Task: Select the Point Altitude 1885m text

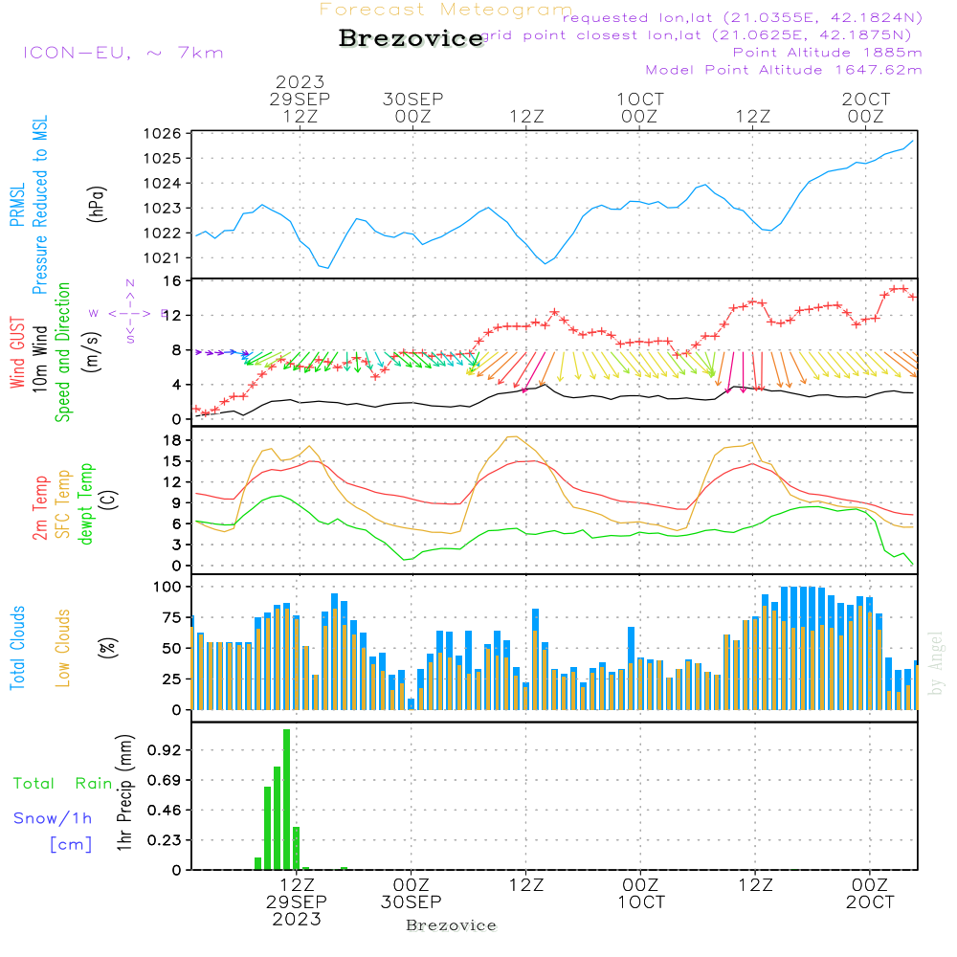Action: pyautogui.click(x=827, y=53)
